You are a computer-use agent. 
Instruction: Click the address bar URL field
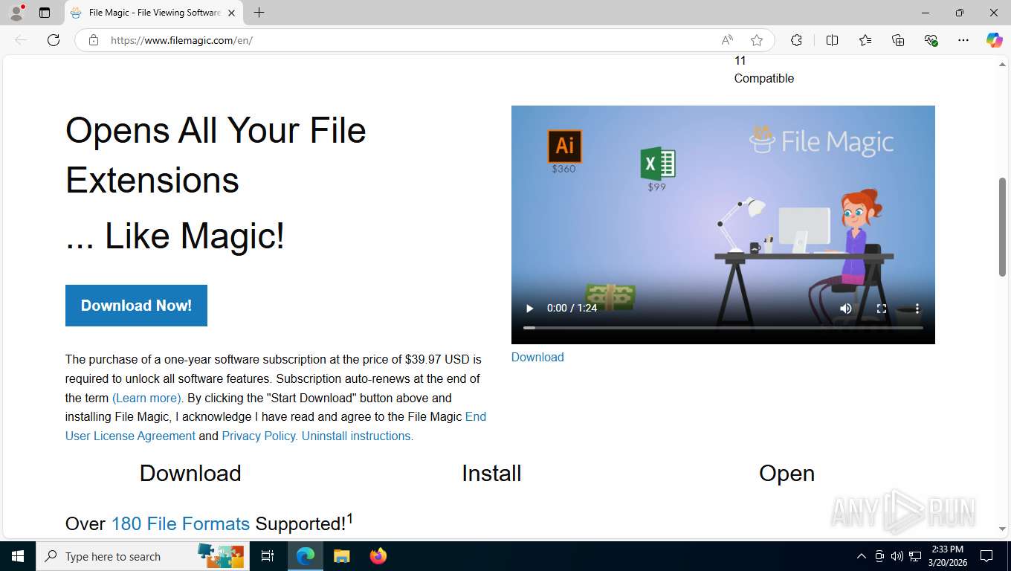coord(409,40)
